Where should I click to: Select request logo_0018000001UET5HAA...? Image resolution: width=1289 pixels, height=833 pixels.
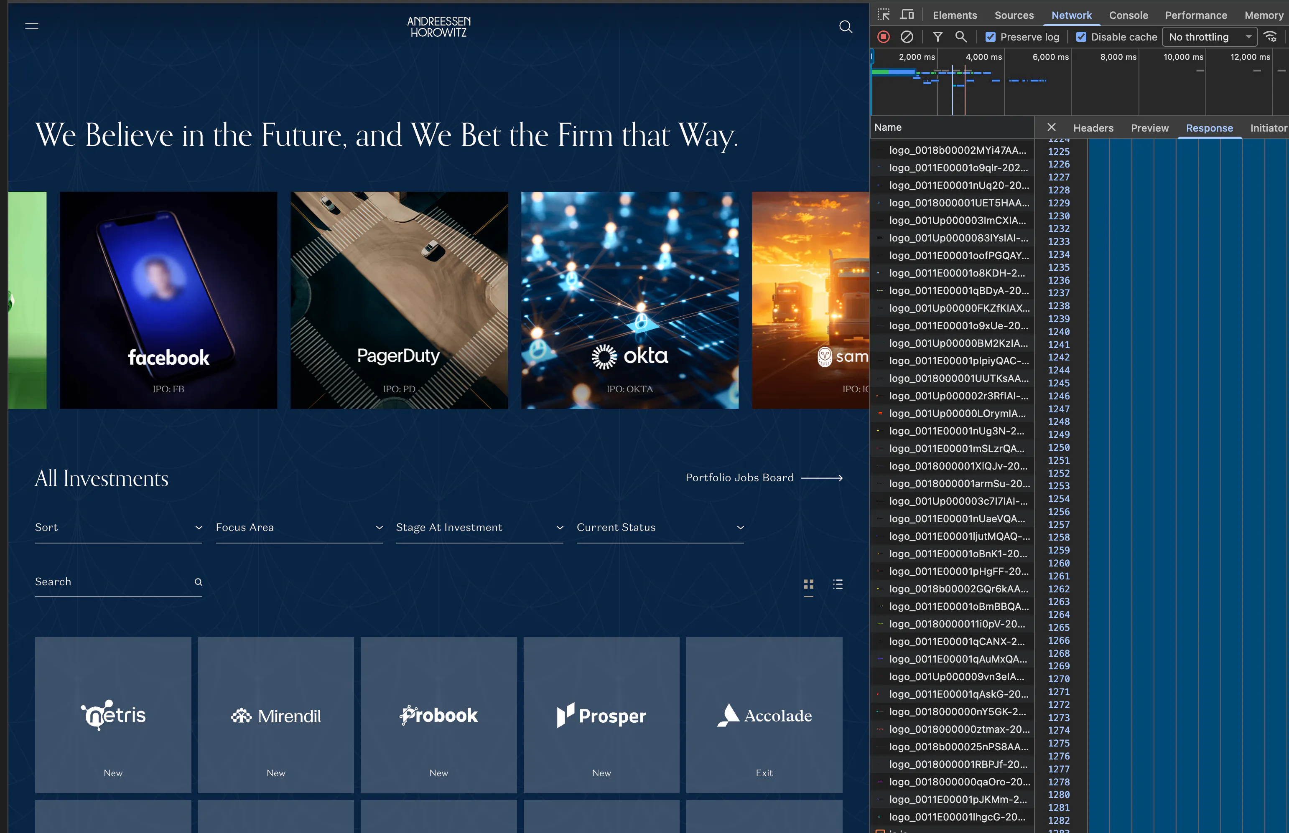coord(953,203)
